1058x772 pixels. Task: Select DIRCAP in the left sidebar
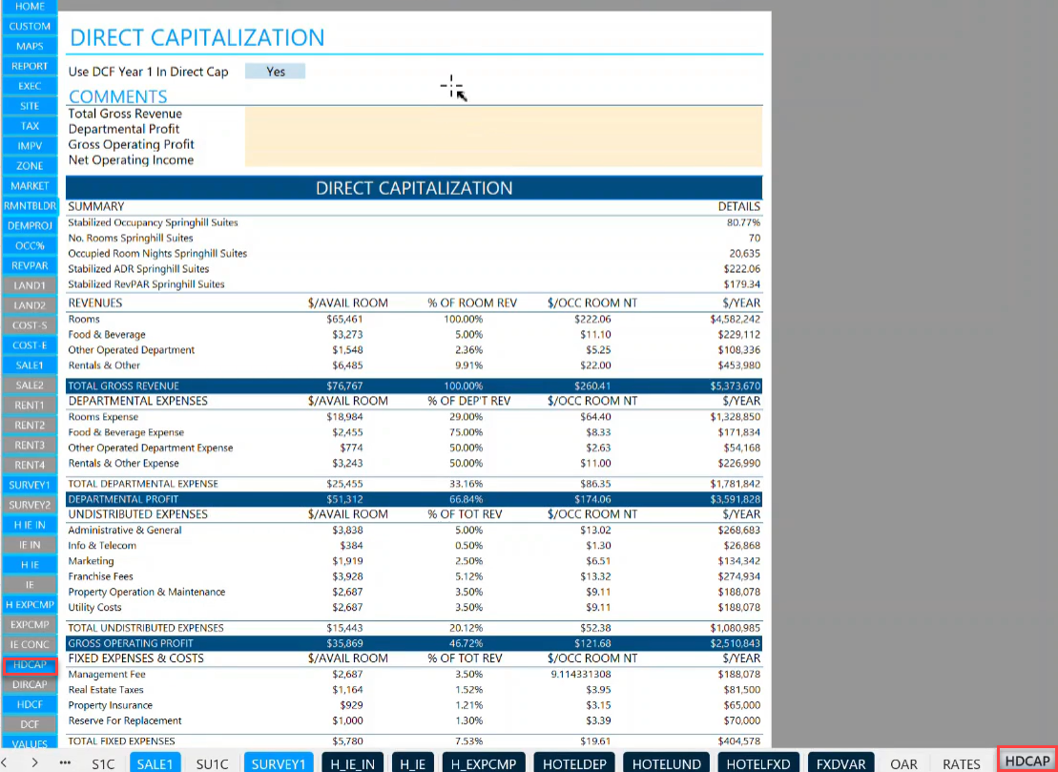coord(29,684)
